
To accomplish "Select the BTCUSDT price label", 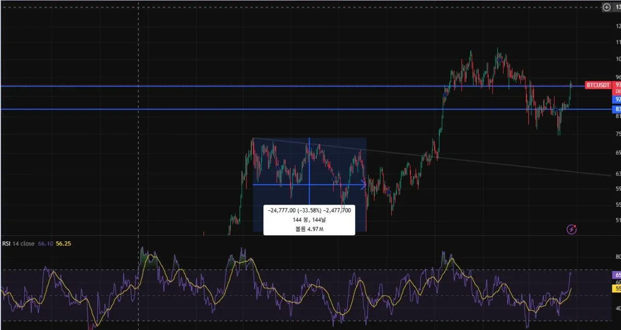I will point(598,84).
